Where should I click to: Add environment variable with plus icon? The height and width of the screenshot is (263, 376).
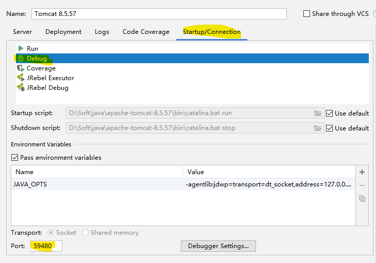362,172
